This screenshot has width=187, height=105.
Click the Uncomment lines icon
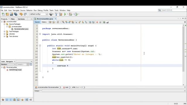[107, 22]
